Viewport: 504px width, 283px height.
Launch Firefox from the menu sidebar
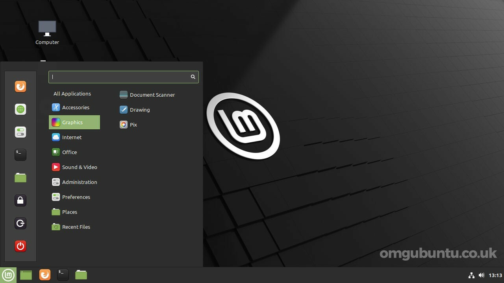coord(20,86)
